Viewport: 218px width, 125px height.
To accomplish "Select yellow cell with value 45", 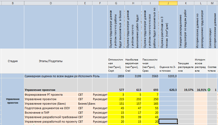I will pos(116,108).
